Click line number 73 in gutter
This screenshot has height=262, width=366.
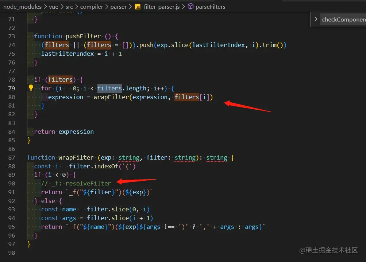point(12,36)
